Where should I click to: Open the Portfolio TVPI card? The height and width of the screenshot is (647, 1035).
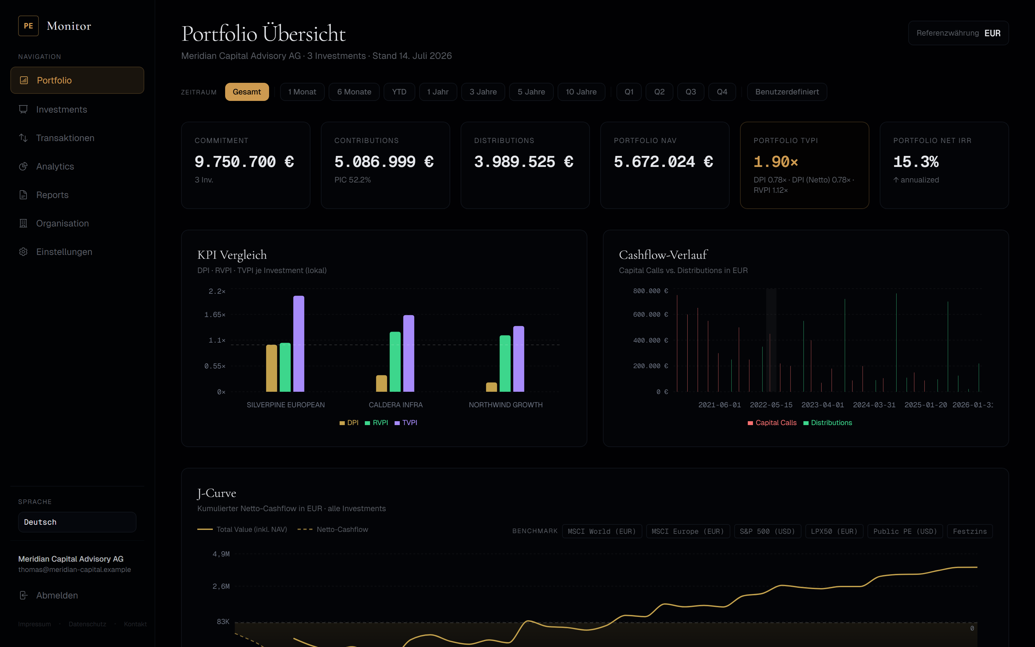(804, 165)
